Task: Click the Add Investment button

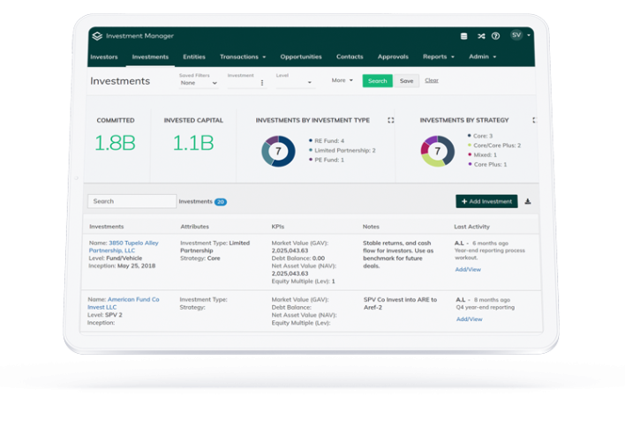Action: pyautogui.click(x=486, y=201)
